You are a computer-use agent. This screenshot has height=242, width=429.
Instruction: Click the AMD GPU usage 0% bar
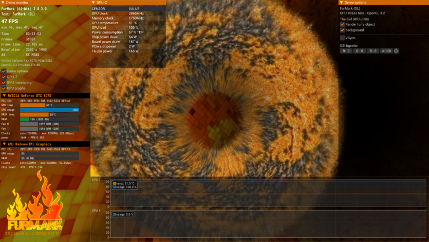point(49,154)
